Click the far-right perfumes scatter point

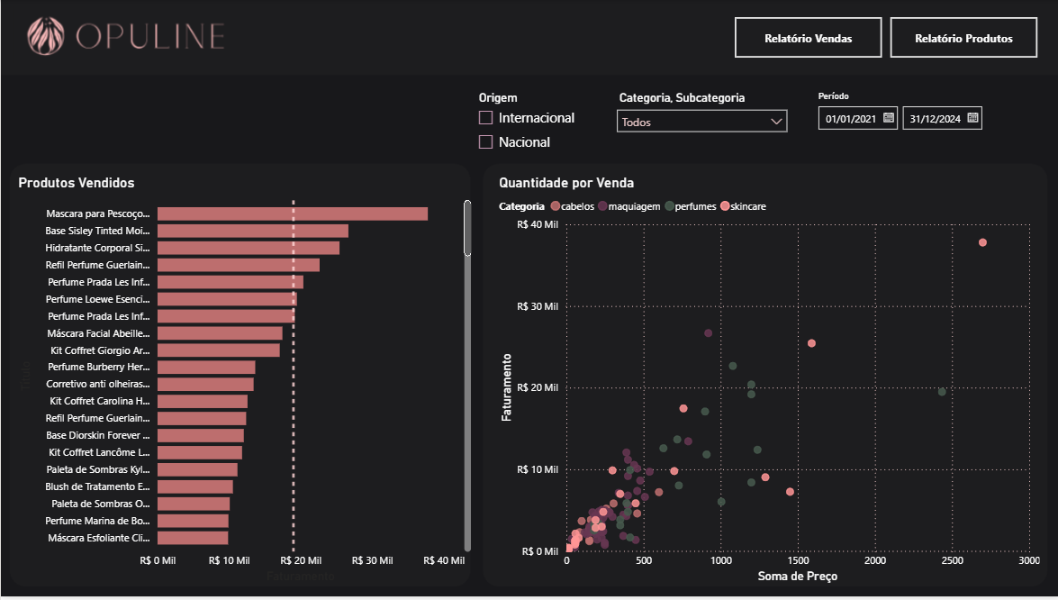(942, 392)
